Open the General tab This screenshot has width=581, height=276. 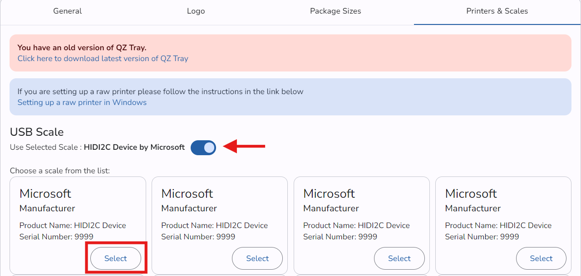coord(68,11)
